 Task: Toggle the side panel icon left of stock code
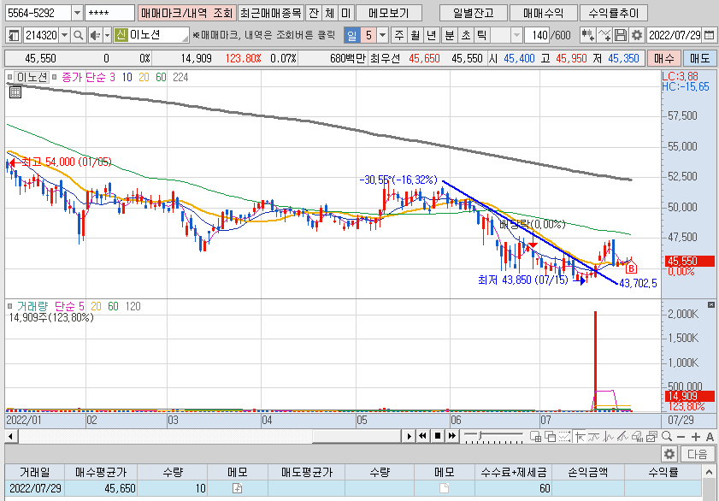click(14, 35)
